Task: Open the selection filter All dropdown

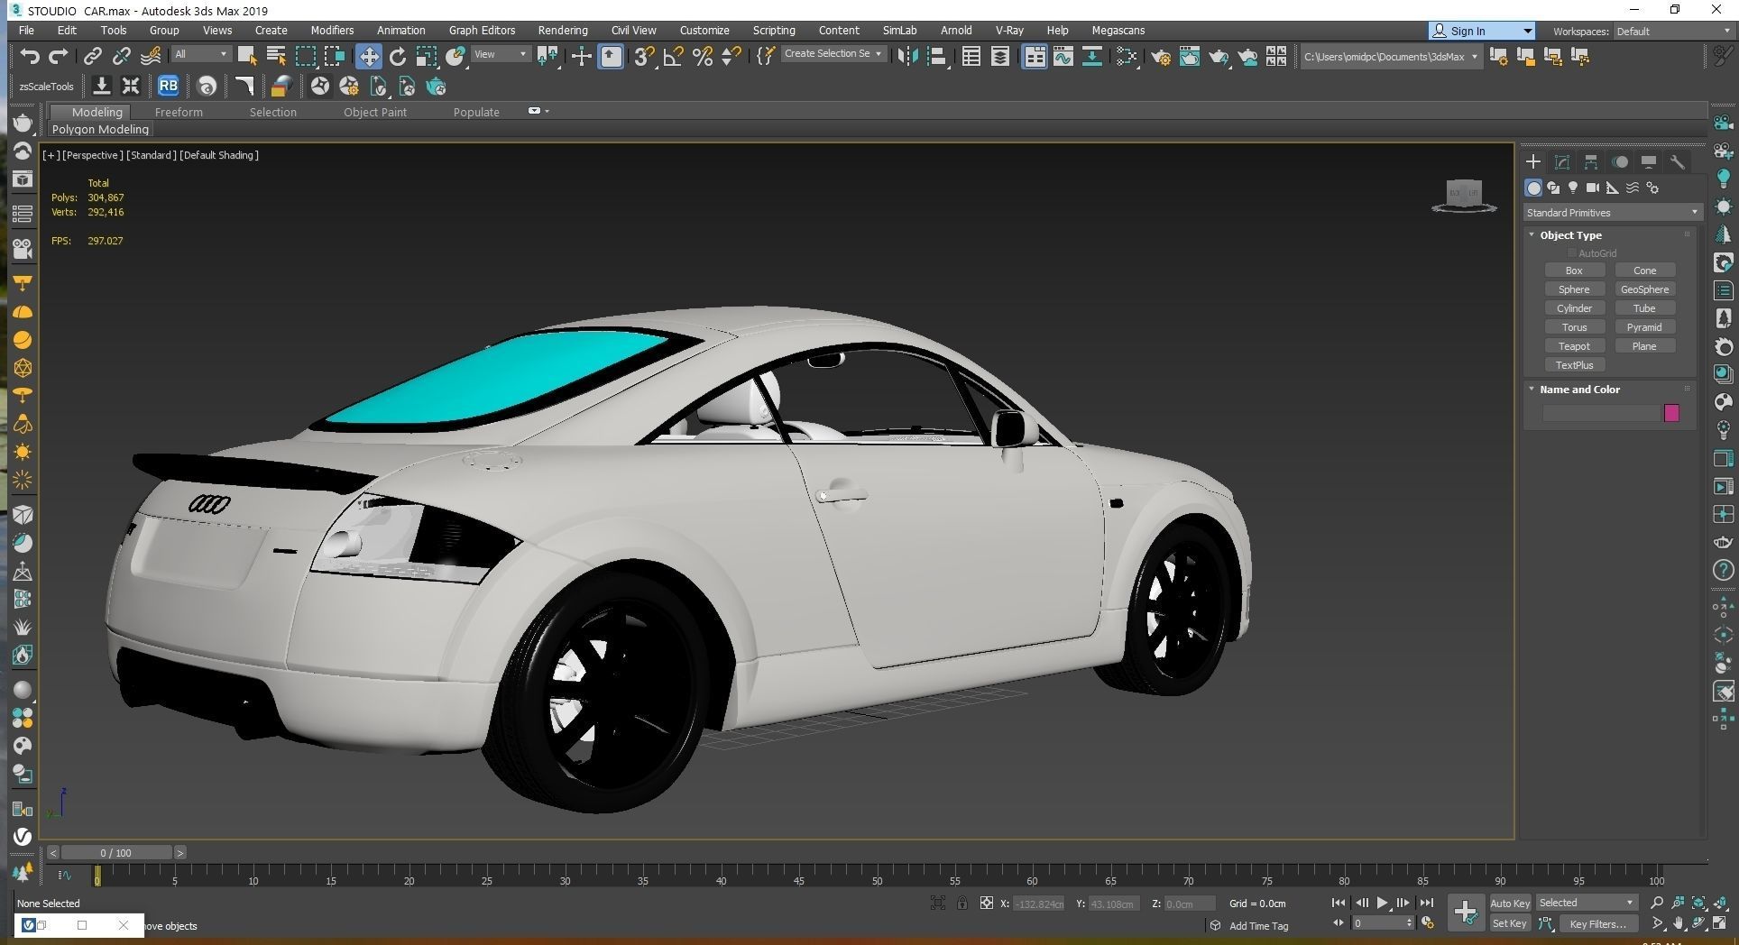Action: (201, 54)
